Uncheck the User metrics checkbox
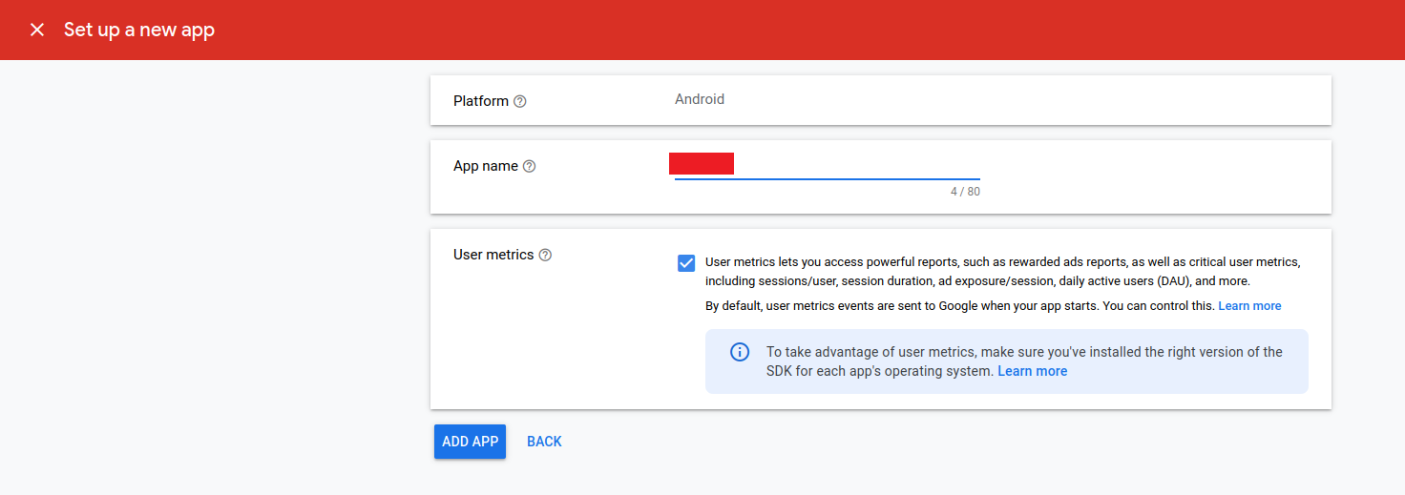 click(x=686, y=263)
